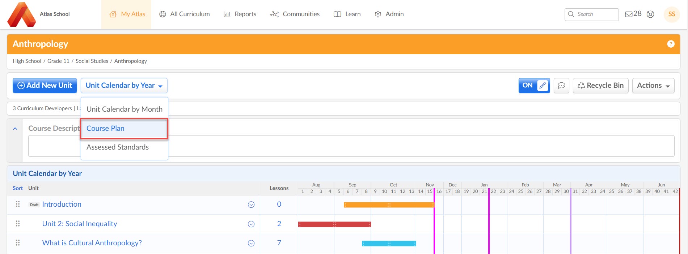Image resolution: width=688 pixels, height=254 pixels.
Task: Click the red Social Inequality timeline bar
Action: click(x=334, y=224)
